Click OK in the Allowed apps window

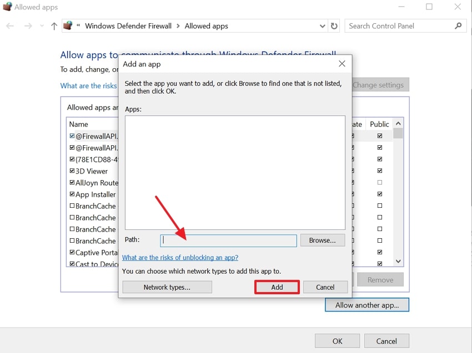tap(337, 341)
